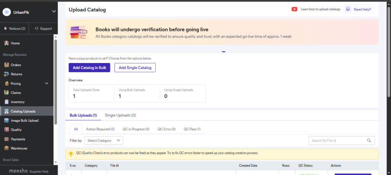Screen dimensions: 391x175
Task: Click the Catalog Uploads icon
Action: click(6, 111)
